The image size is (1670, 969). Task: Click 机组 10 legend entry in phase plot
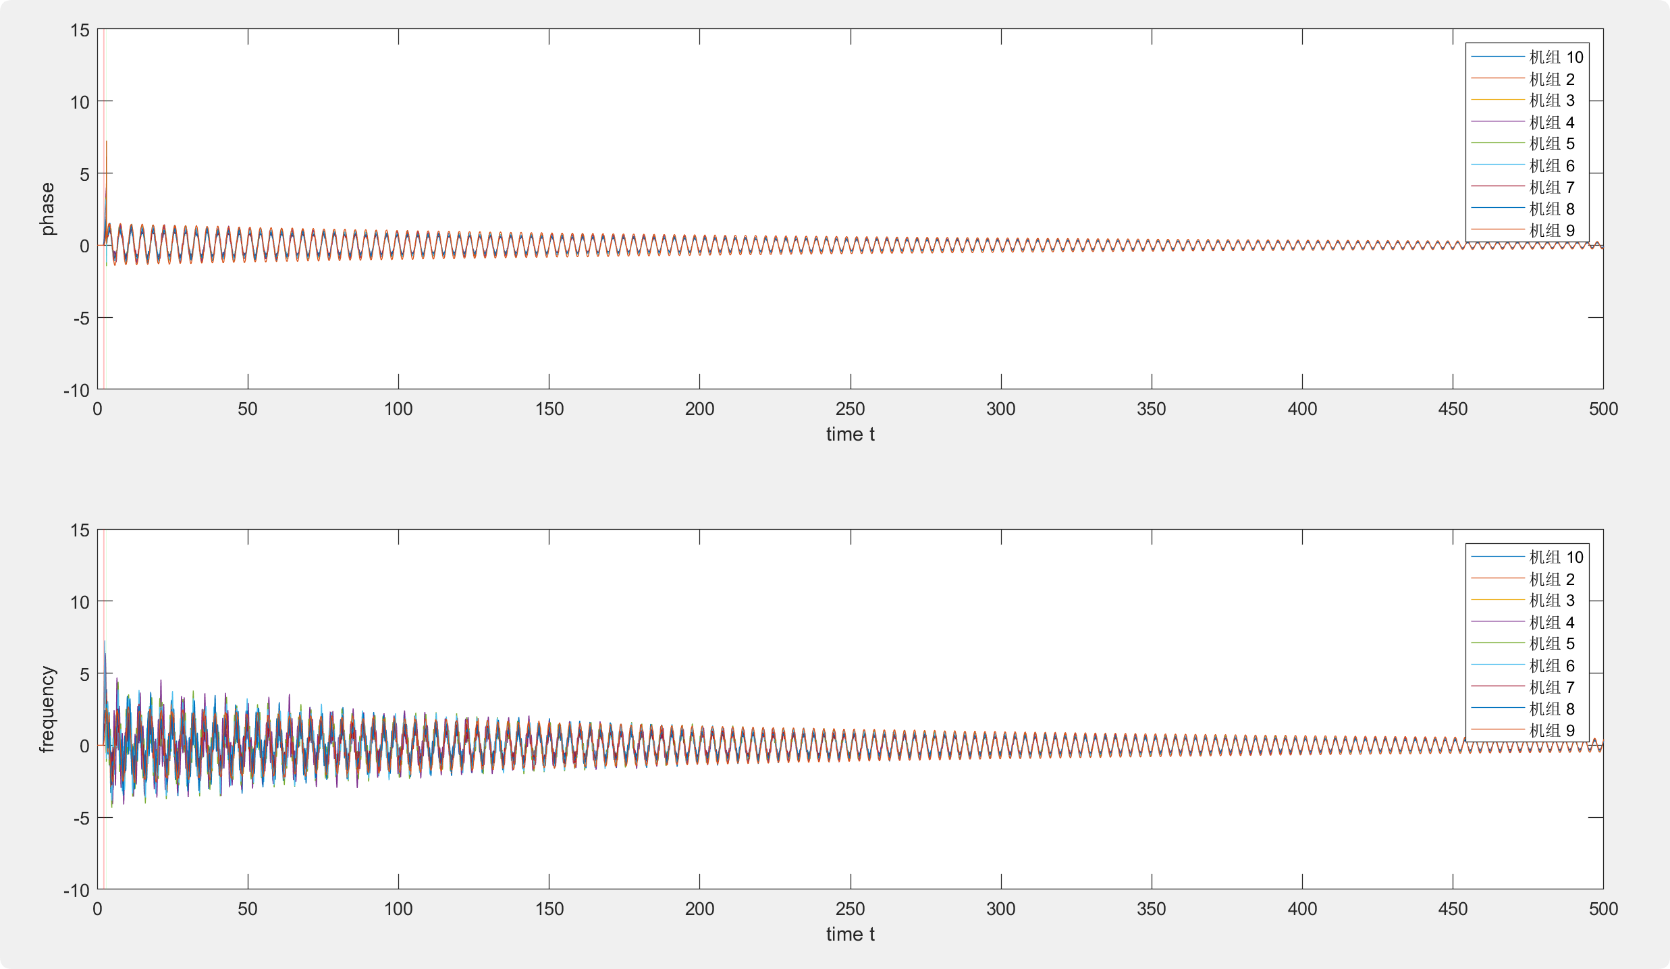tap(1556, 57)
